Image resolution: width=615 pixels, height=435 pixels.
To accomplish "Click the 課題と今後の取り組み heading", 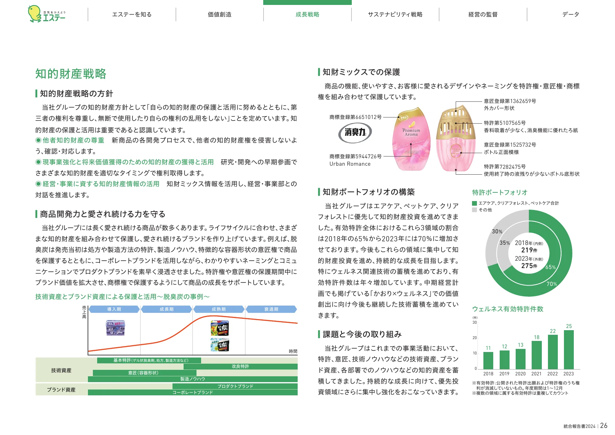I will pos(362,334).
